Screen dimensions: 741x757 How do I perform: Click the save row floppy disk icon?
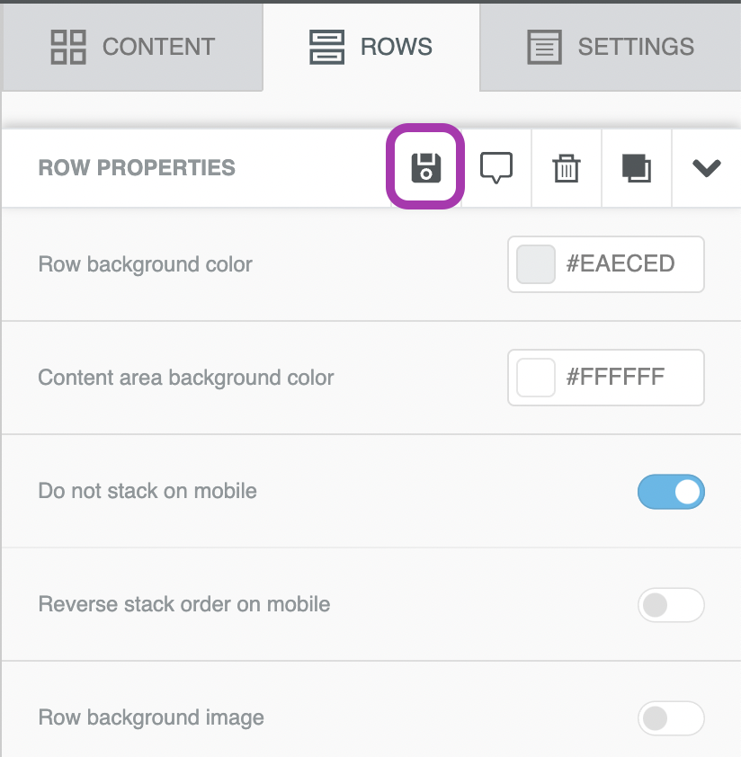tap(426, 168)
